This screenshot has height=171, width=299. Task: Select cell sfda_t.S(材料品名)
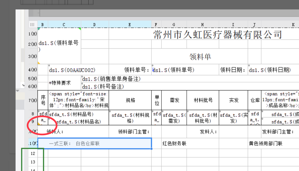pyautogui.click(x=78, y=122)
